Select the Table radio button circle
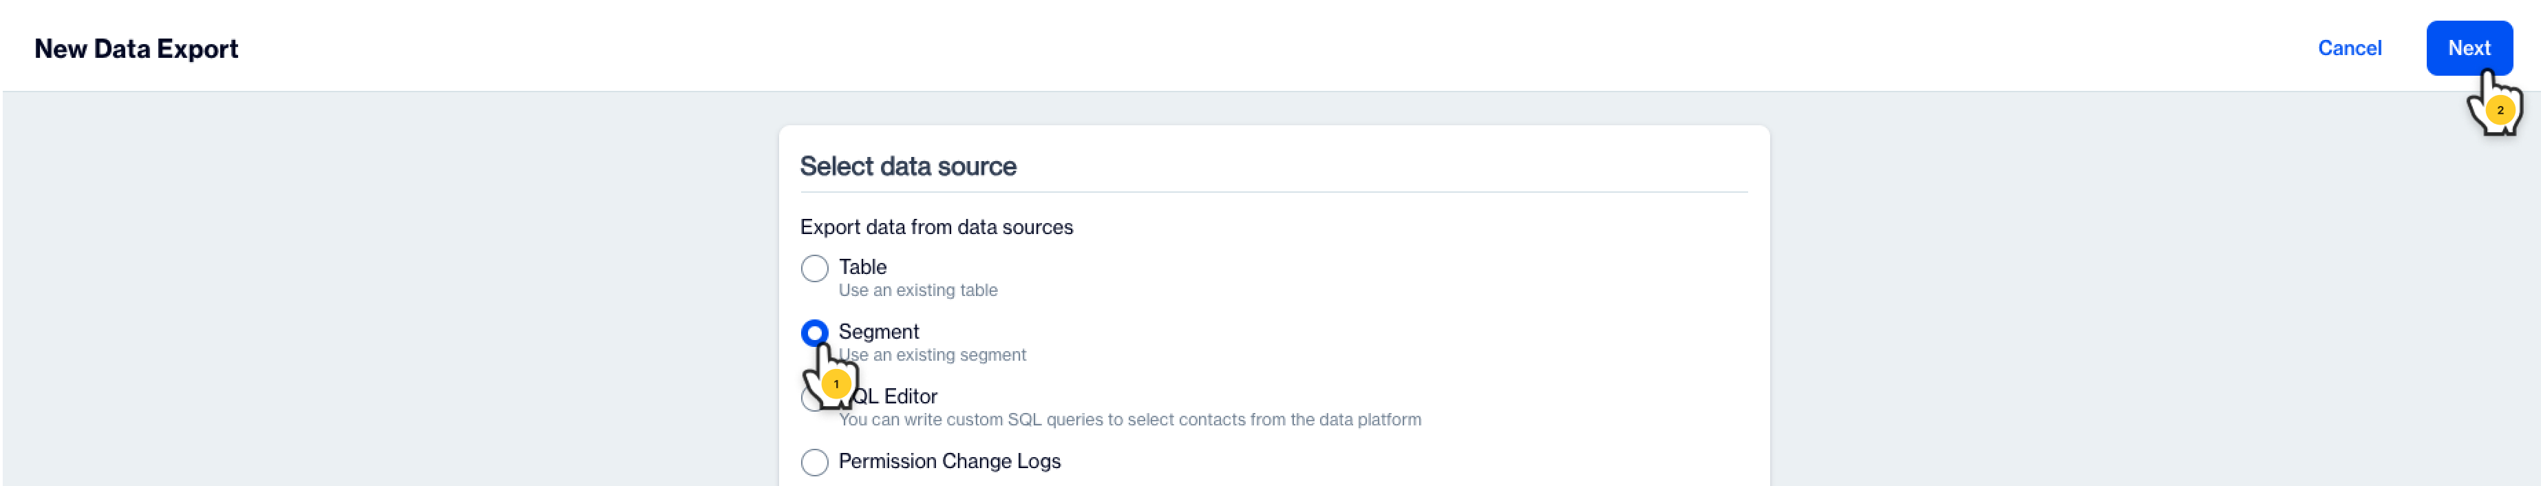2541x486 pixels. [814, 268]
